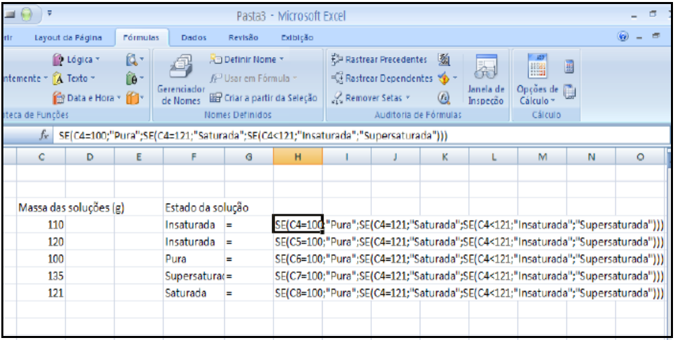Click the fx insert function icon

point(44,136)
